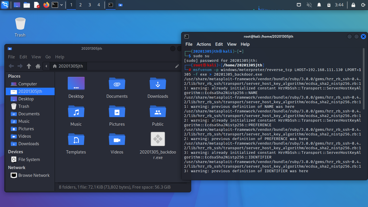Image resolution: width=368 pixels, height=207 pixels.
Task: Go to the home folder via toolbar icon
Action: tap(38, 66)
